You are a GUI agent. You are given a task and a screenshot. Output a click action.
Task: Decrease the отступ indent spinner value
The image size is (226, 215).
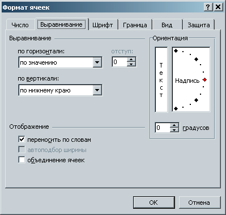tap(131, 64)
